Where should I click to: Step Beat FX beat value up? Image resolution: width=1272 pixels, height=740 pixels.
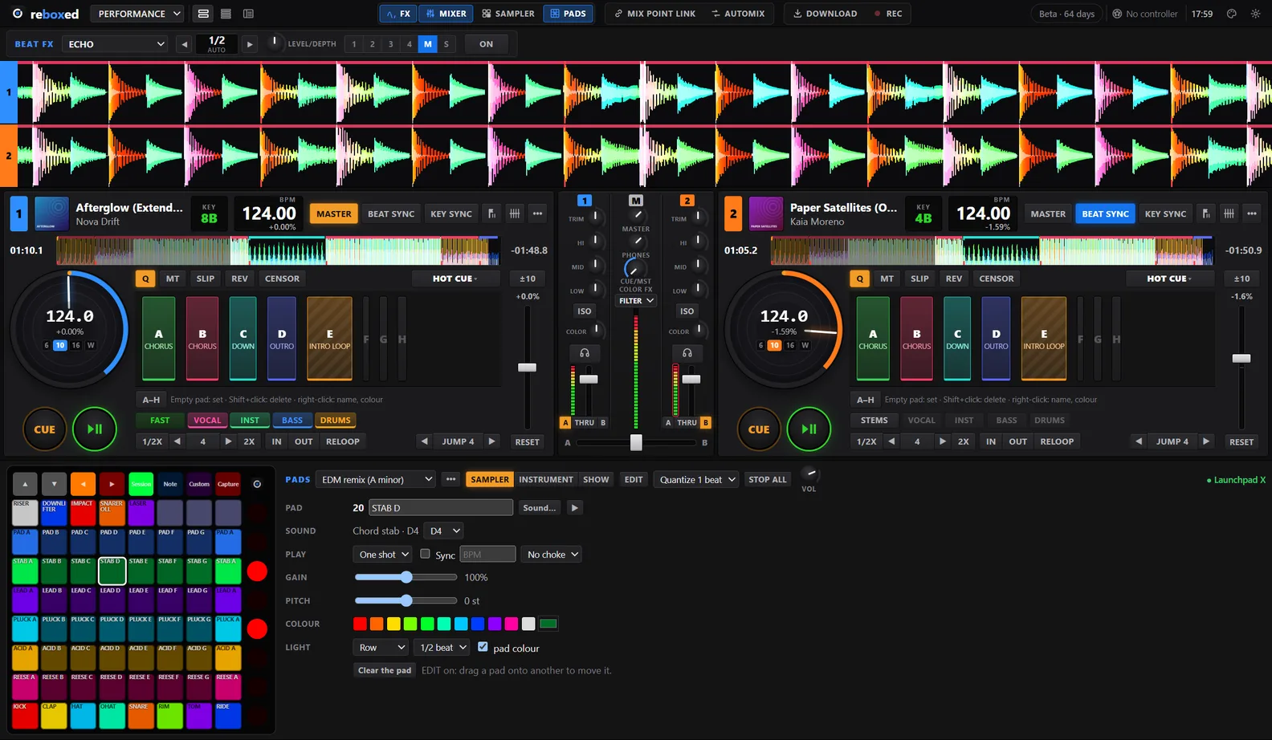(x=250, y=44)
